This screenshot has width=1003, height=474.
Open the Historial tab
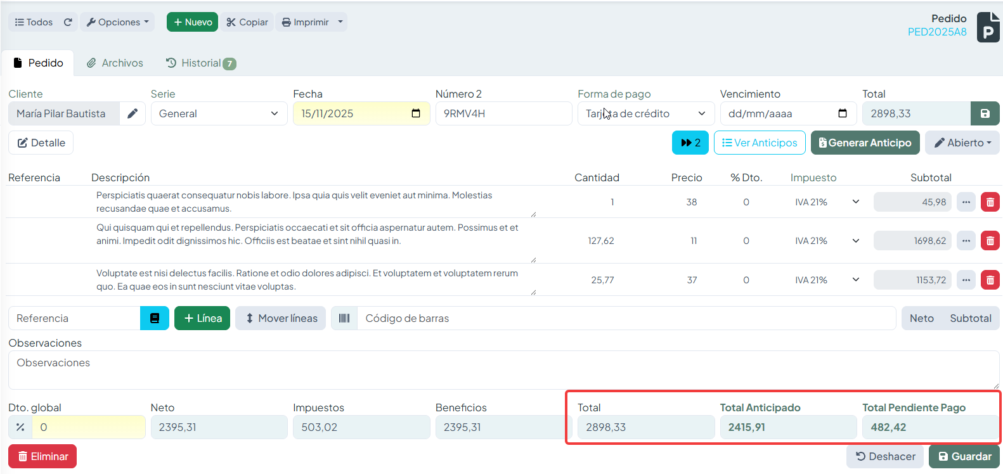click(200, 63)
